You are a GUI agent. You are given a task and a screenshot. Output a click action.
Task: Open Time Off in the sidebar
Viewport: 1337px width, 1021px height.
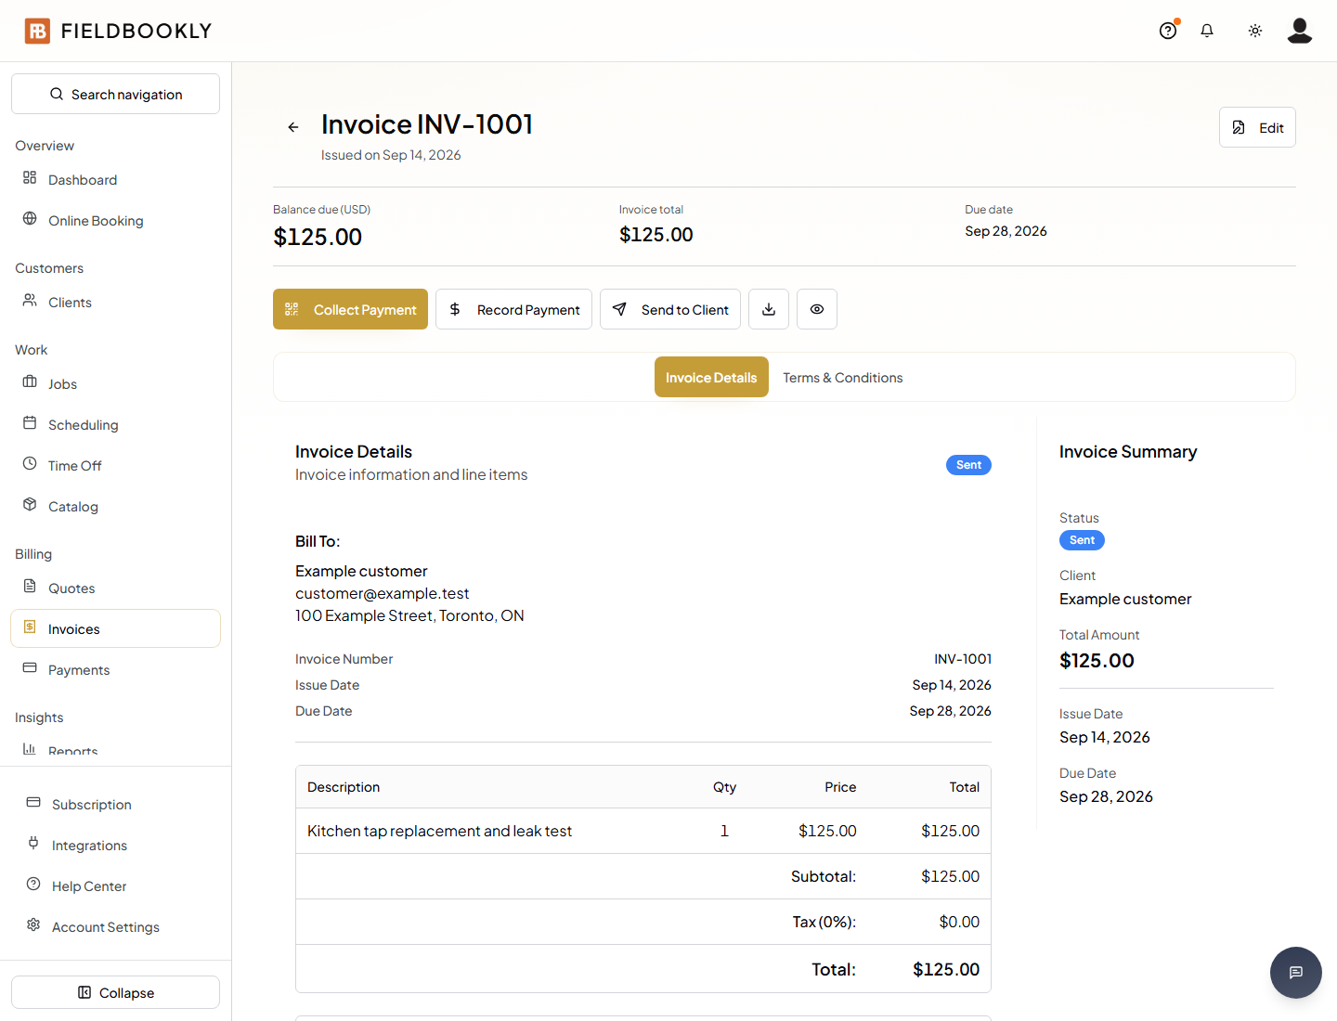pos(115,465)
